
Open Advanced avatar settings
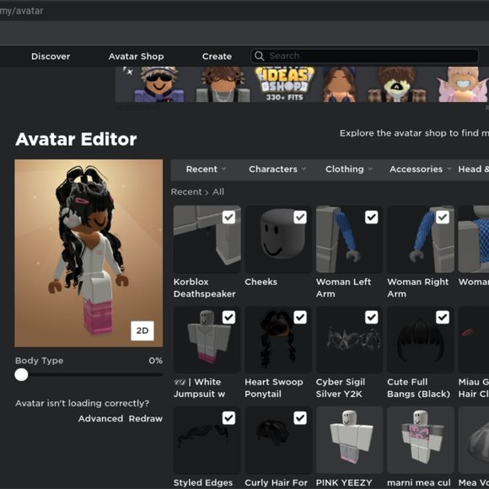point(100,418)
